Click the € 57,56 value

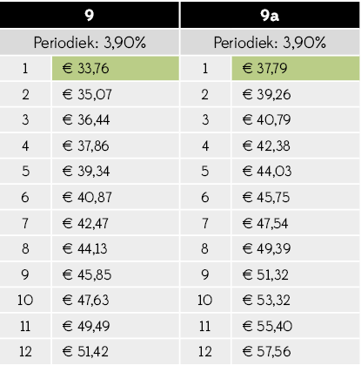266,351
